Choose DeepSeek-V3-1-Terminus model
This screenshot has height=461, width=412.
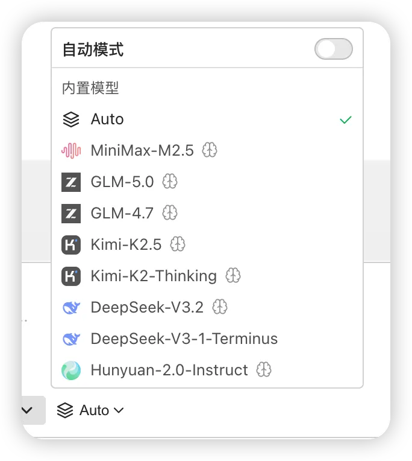point(184,339)
